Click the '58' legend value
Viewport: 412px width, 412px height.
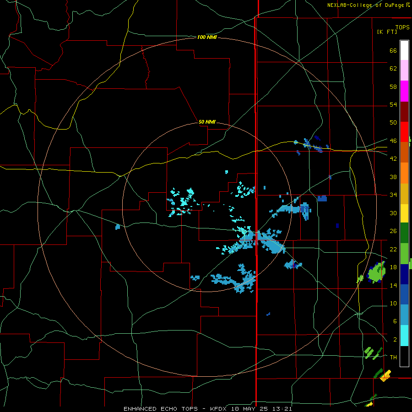pos(393,87)
